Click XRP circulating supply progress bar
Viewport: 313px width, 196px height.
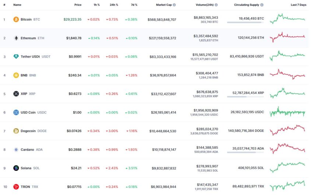click(x=245, y=97)
